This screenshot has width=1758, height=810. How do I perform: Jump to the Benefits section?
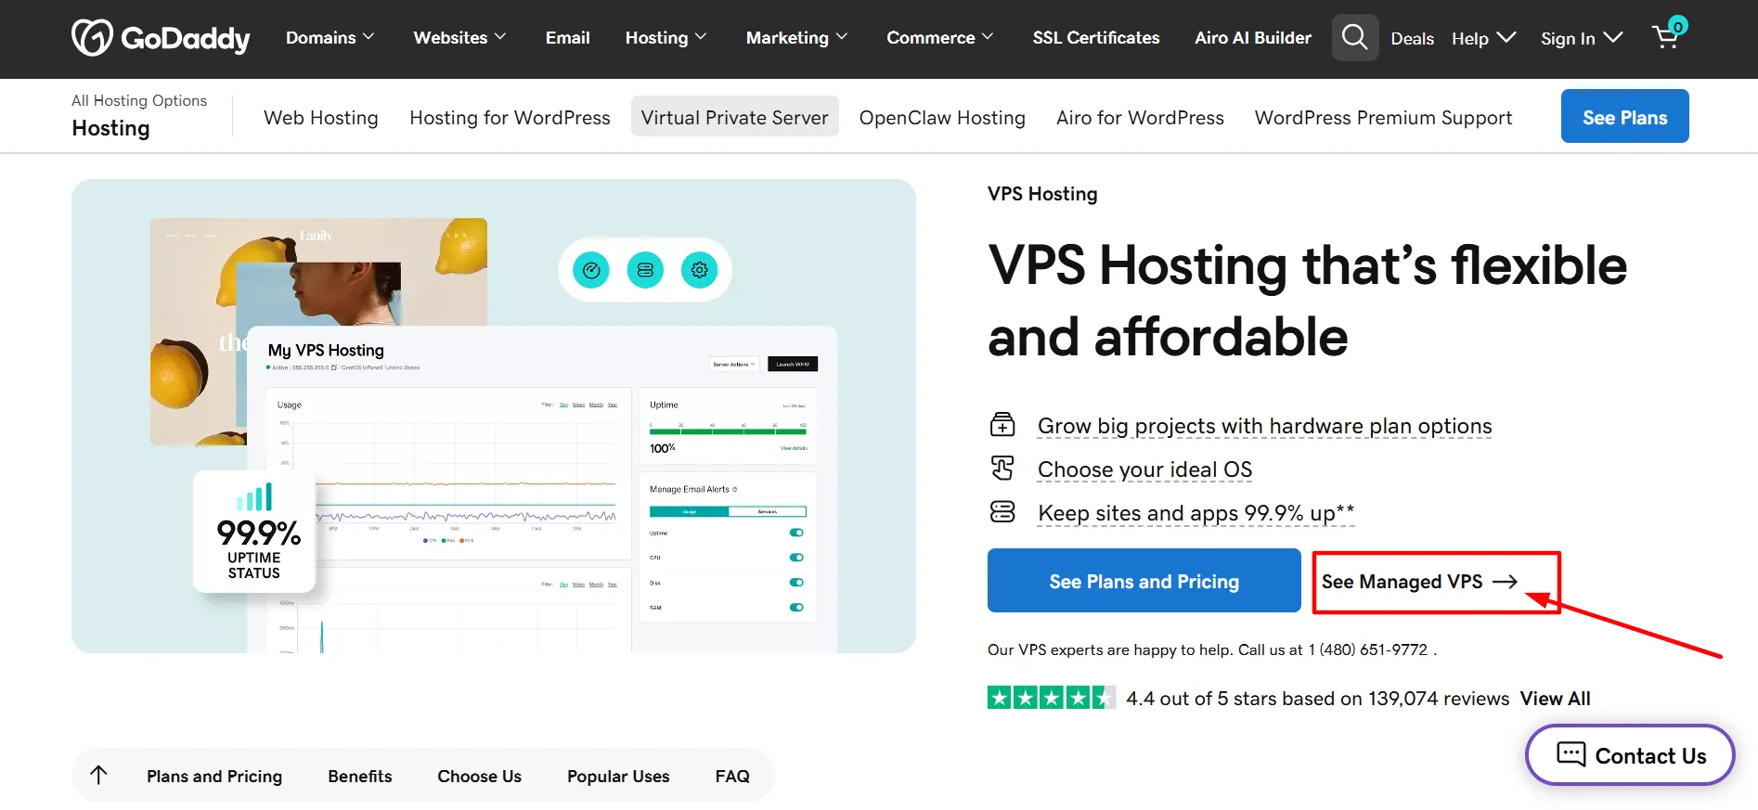coord(360,777)
